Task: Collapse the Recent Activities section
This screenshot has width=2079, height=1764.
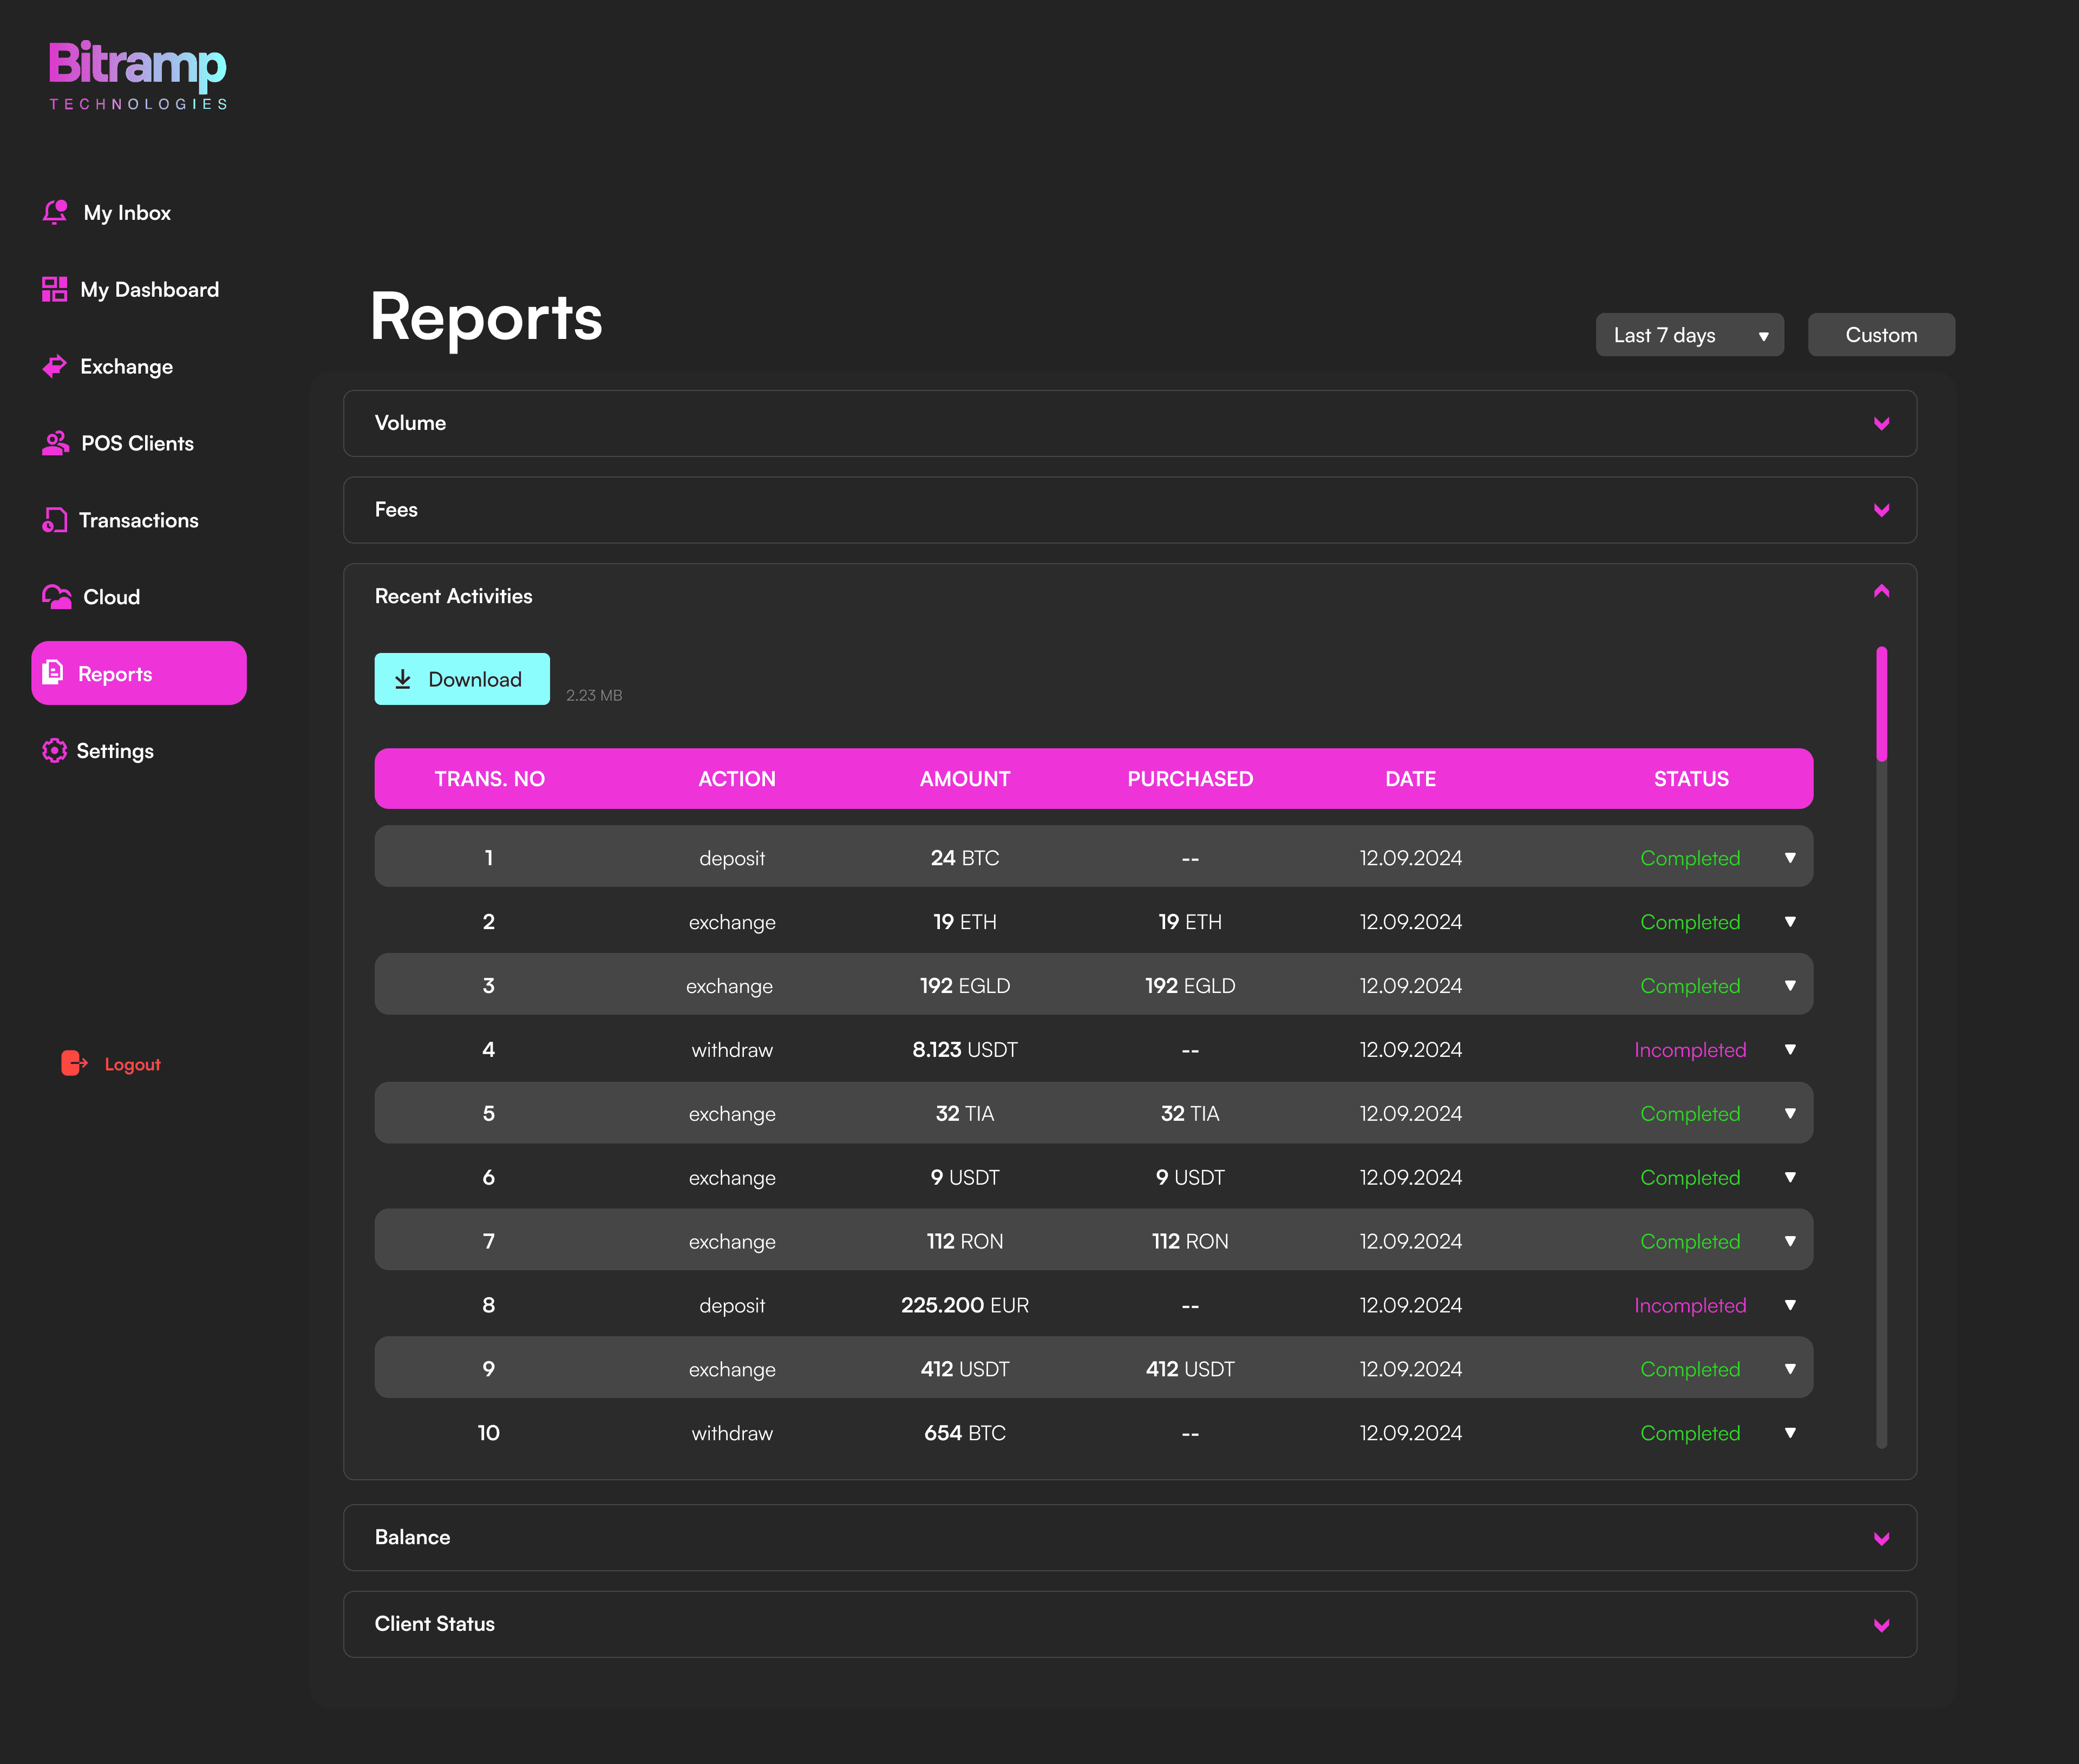Action: click(x=1881, y=592)
